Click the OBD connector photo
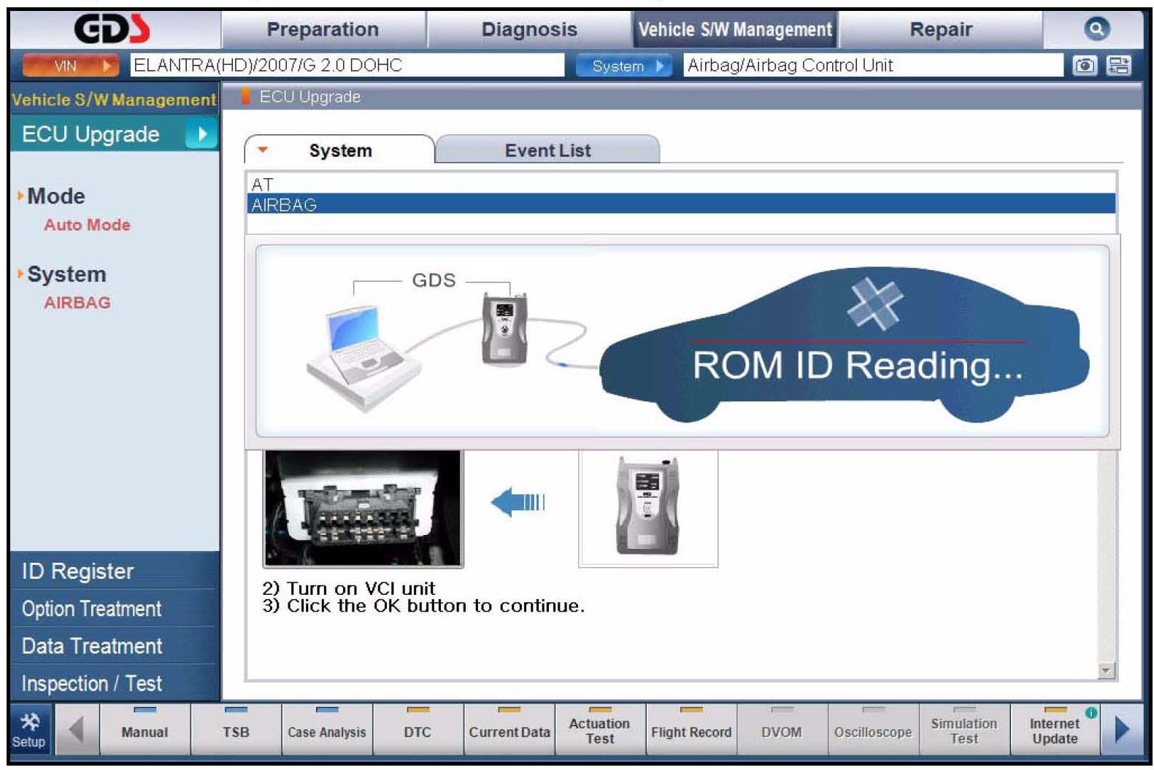This screenshot has height=770, width=1154. coord(363,508)
